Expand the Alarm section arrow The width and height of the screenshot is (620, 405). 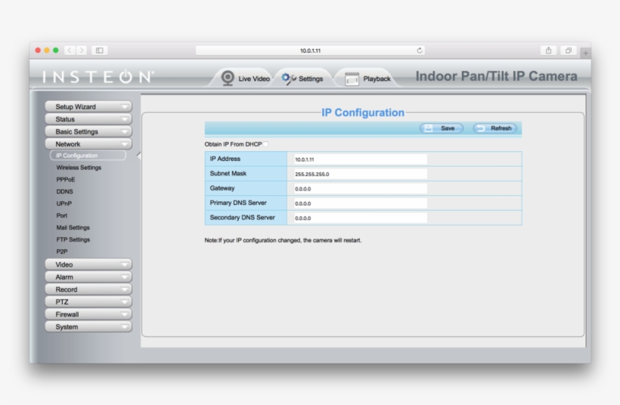point(125,277)
